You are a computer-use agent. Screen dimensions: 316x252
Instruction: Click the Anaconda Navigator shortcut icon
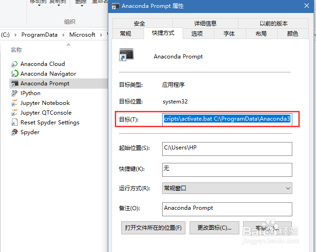[x=14, y=74]
